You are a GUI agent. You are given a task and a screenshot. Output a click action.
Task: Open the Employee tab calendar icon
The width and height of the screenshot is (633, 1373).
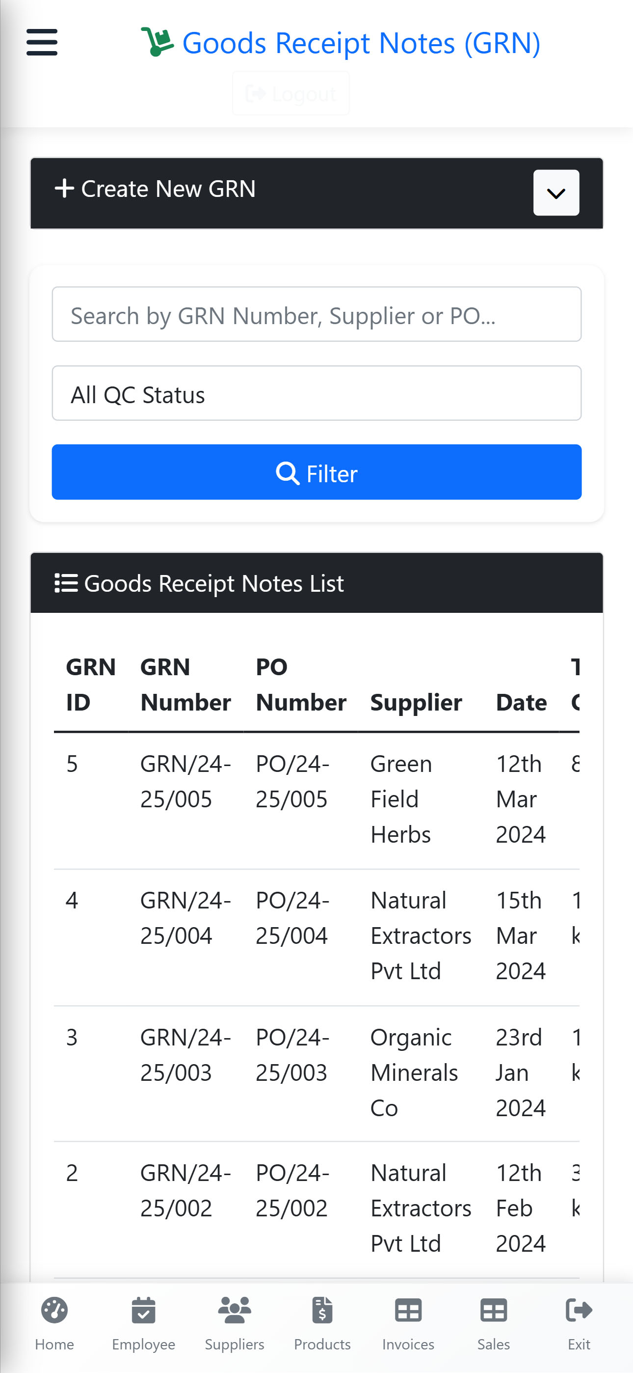tap(143, 1310)
